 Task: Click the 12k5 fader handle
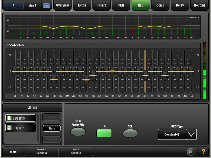point(184,71)
